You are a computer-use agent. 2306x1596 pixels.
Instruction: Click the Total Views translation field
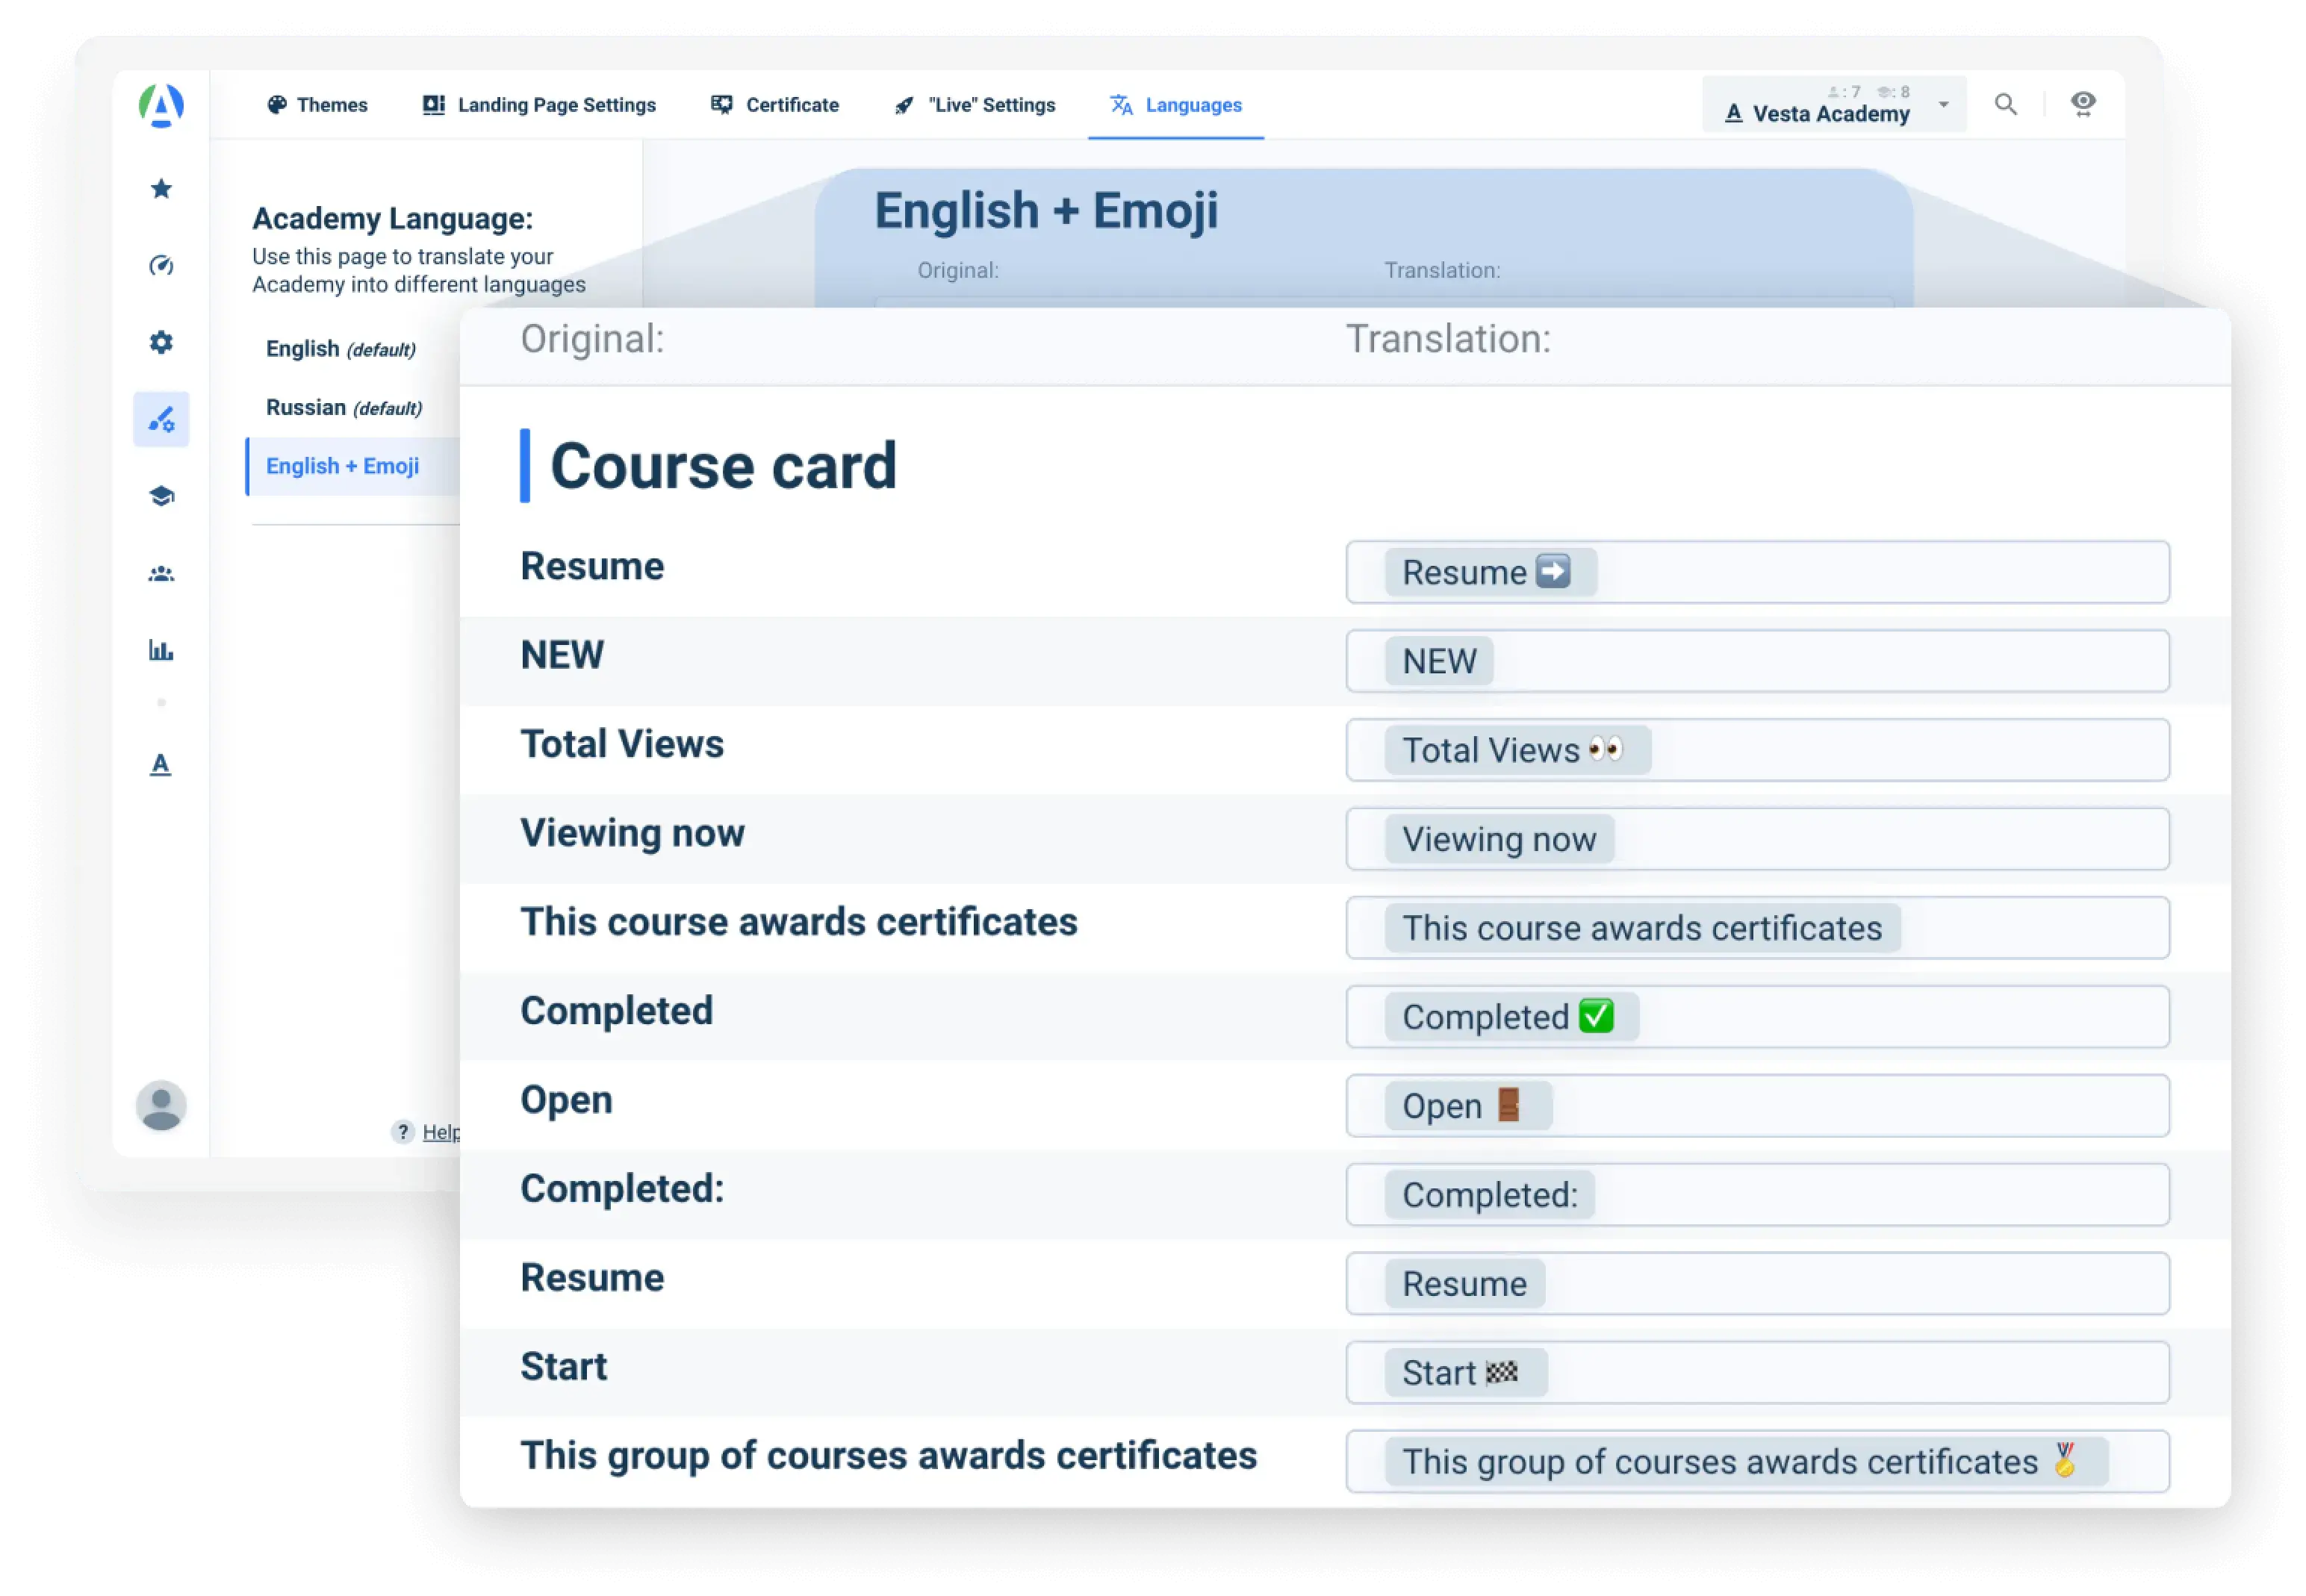pos(1757,750)
